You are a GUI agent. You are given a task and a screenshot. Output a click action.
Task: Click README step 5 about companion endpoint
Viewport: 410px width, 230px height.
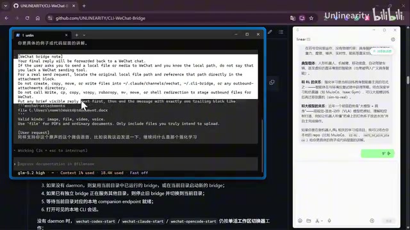tap(97, 202)
